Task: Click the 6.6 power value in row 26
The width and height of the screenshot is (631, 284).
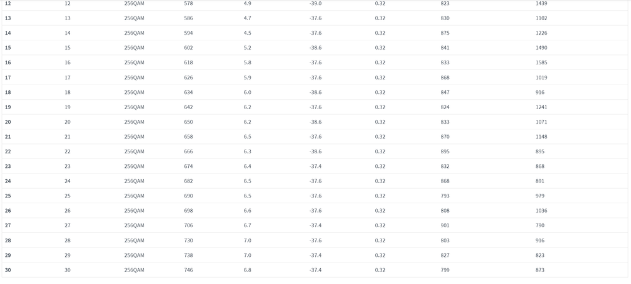Action: [x=248, y=211]
